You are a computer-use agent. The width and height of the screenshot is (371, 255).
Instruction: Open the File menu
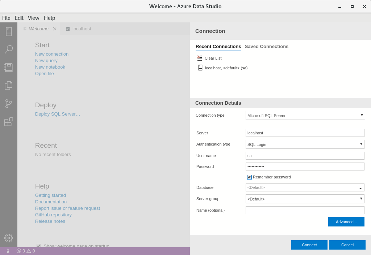[x=6, y=18]
